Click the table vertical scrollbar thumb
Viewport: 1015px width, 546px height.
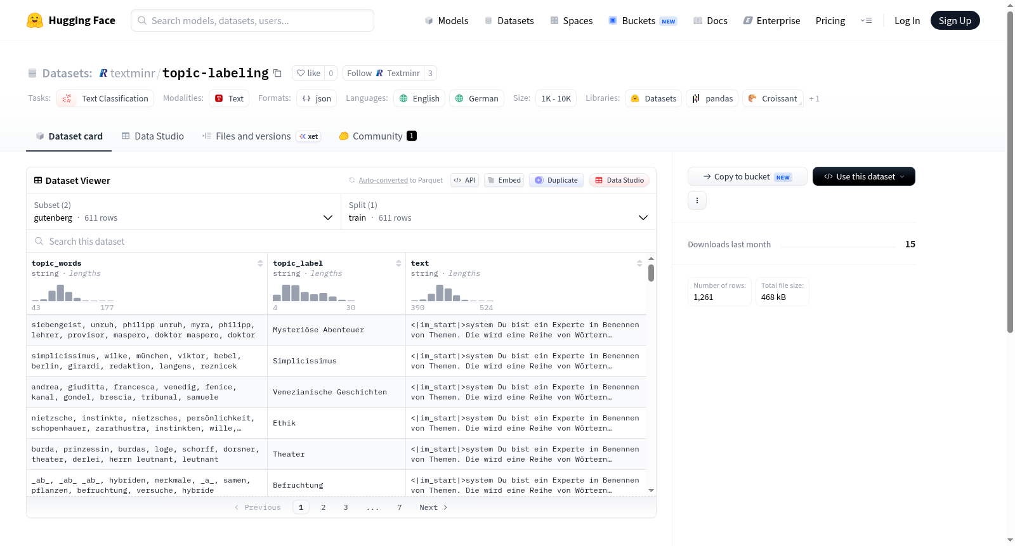[x=651, y=273]
